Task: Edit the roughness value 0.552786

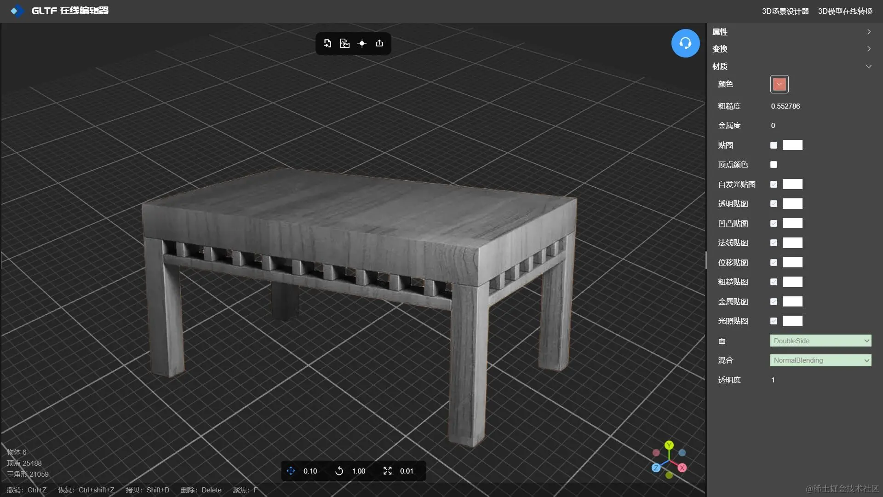Action: tap(786, 106)
